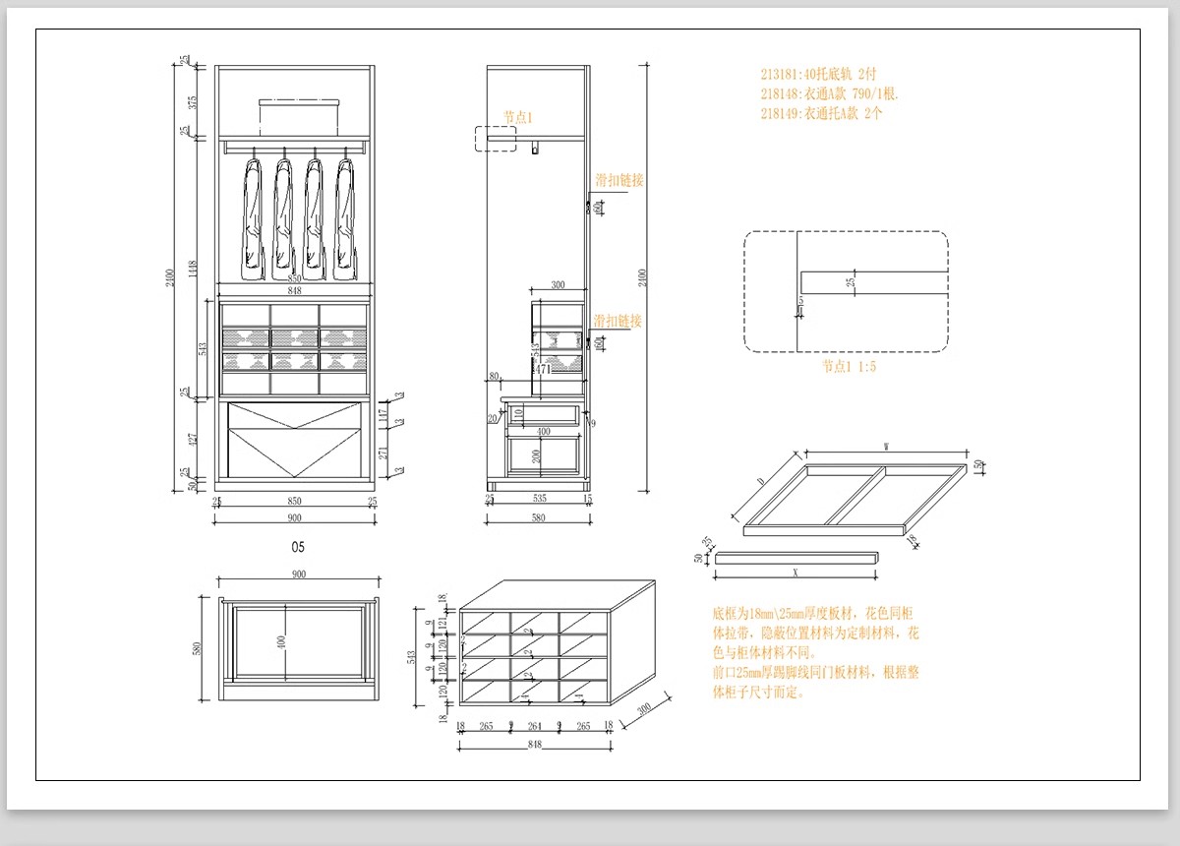Click the 900 width dimension below front elevation
Image resolution: width=1180 pixels, height=846 pixels.
pyautogui.click(x=295, y=519)
